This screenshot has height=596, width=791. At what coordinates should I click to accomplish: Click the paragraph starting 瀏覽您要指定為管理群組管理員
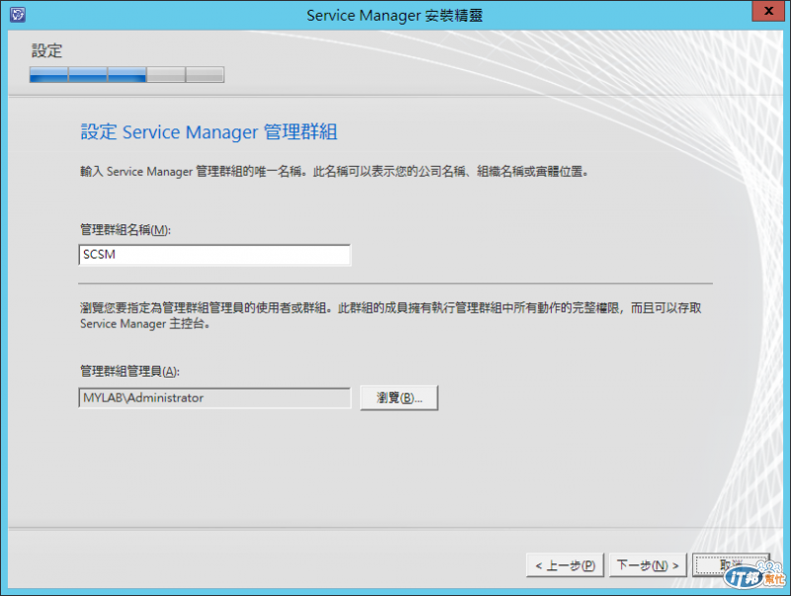[x=391, y=315]
